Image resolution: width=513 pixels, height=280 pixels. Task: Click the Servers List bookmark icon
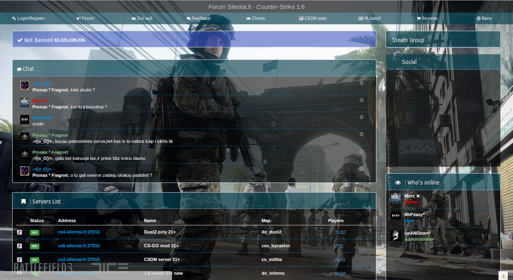coord(24,202)
